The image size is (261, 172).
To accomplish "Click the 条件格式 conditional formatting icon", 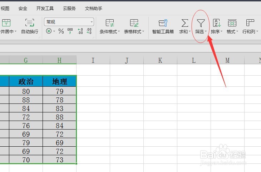I will point(110,23).
